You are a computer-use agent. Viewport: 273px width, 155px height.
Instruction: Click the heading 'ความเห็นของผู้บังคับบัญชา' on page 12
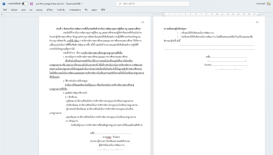click(175, 29)
